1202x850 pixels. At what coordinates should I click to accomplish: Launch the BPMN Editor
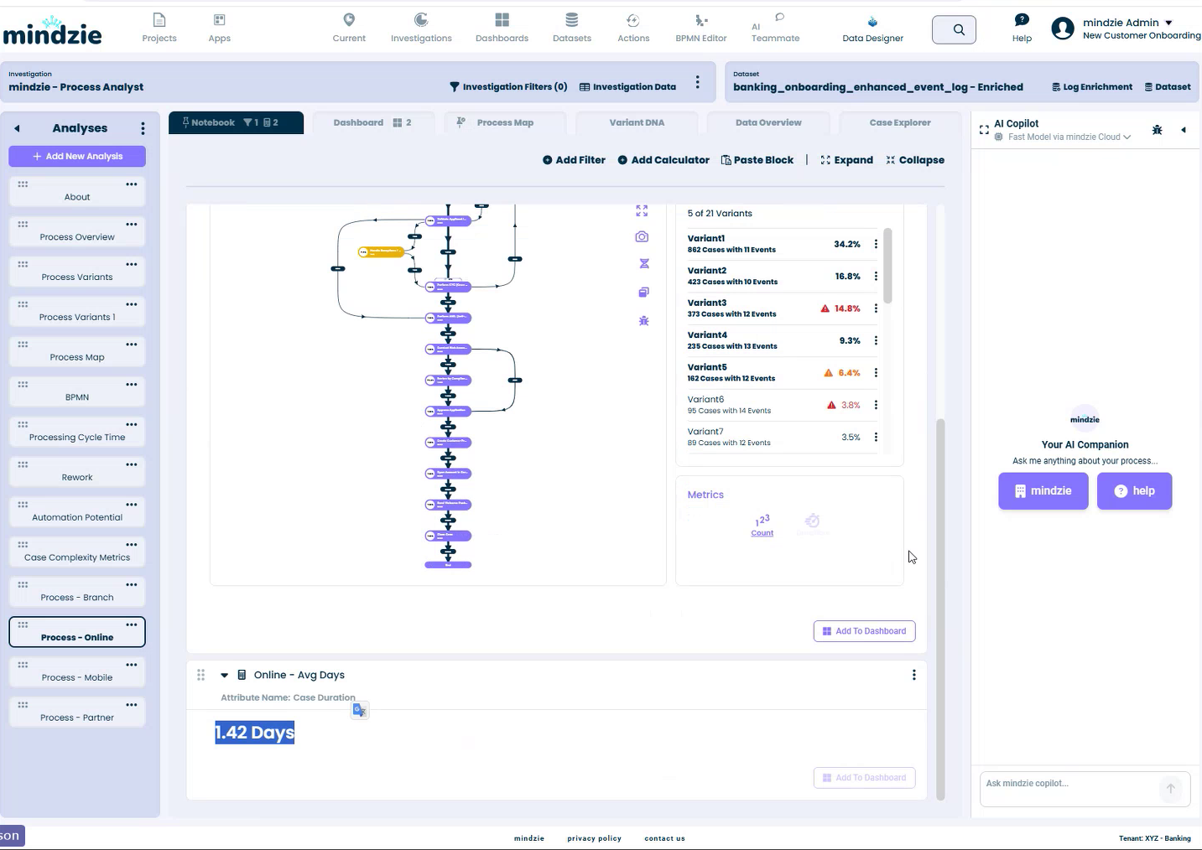coord(701,28)
